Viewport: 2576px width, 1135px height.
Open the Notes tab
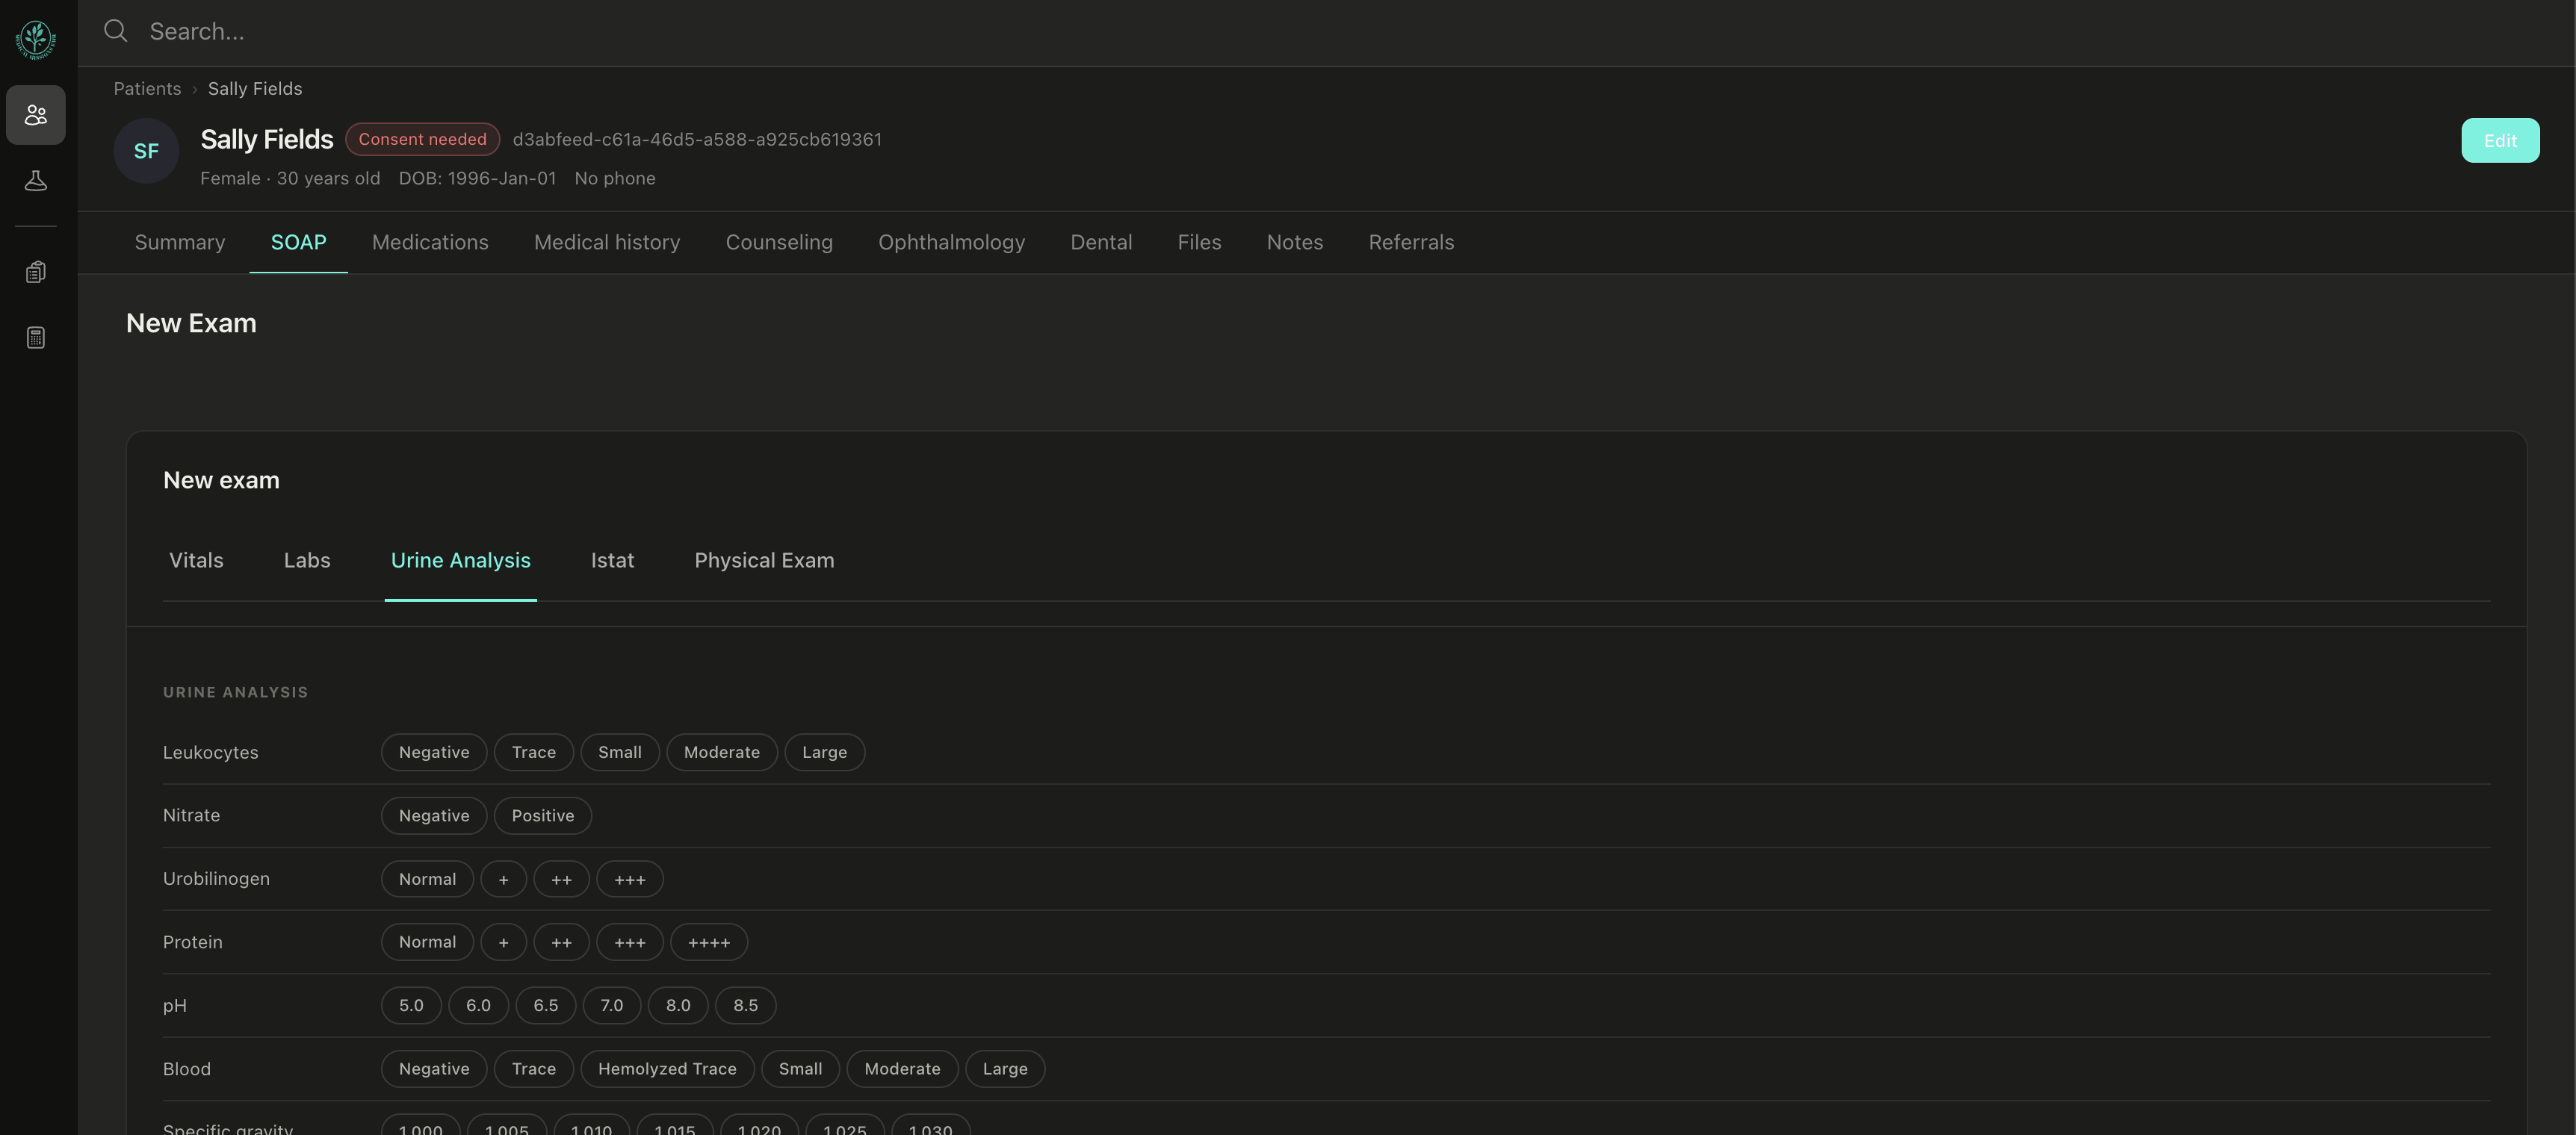point(1295,242)
